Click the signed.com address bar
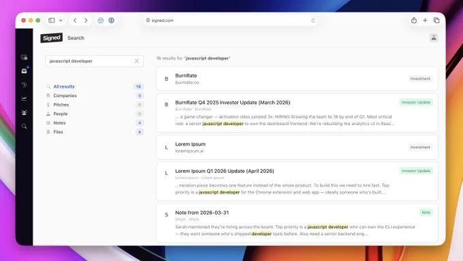 pyautogui.click(x=230, y=20)
